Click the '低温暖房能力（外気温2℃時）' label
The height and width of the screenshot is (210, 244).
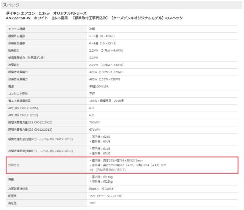coord(27,58)
